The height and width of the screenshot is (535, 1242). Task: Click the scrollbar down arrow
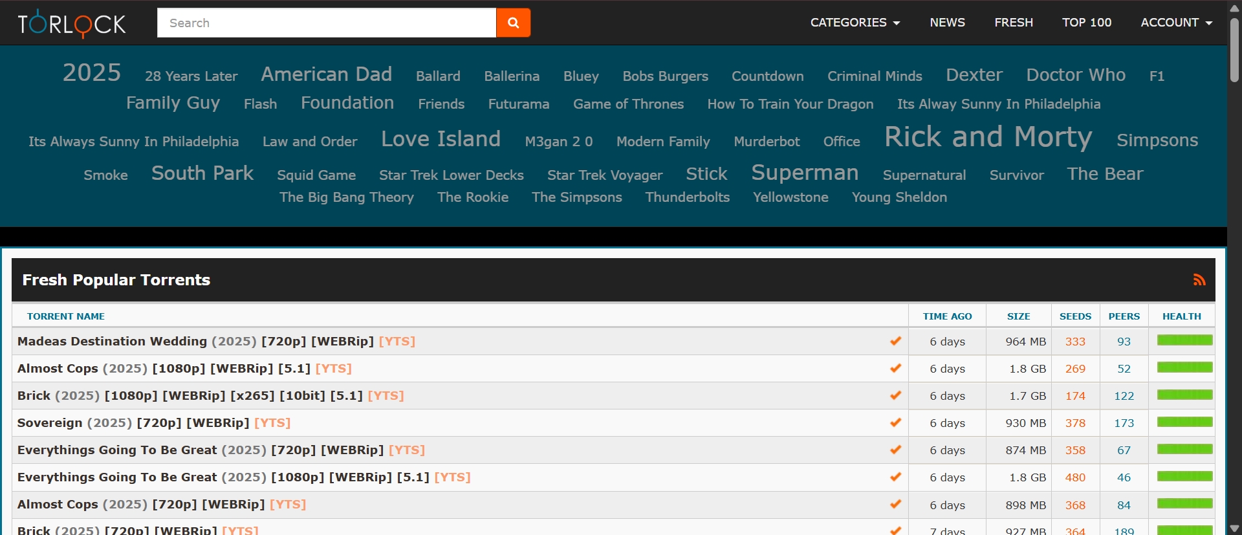pos(1234,529)
